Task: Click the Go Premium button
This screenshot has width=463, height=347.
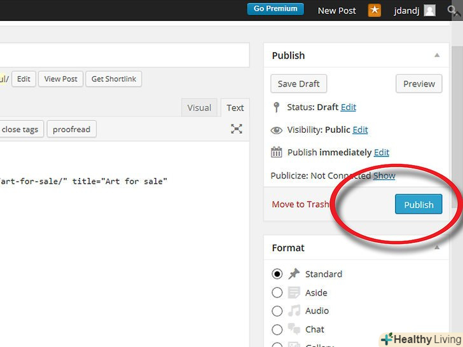Action: click(275, 9)
